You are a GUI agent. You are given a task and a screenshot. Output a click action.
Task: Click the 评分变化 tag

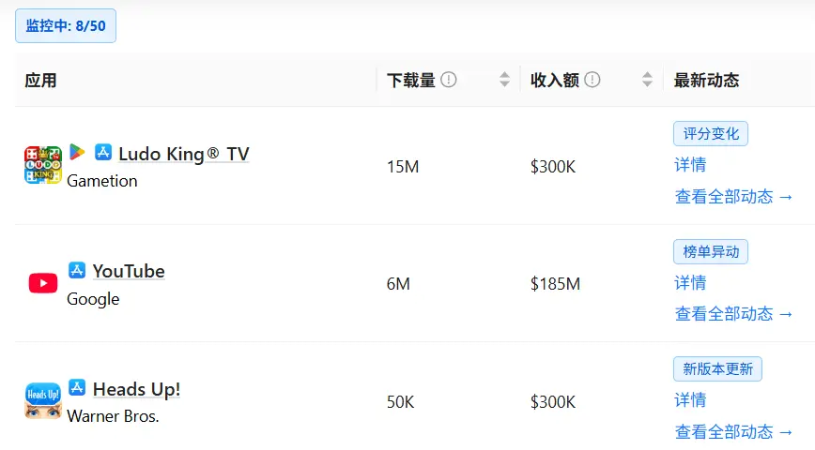click(x=710, y=133)
